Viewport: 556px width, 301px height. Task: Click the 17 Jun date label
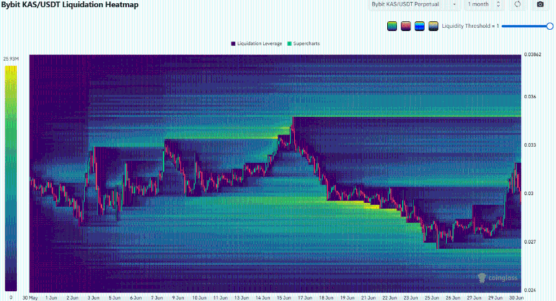(305, 298)
